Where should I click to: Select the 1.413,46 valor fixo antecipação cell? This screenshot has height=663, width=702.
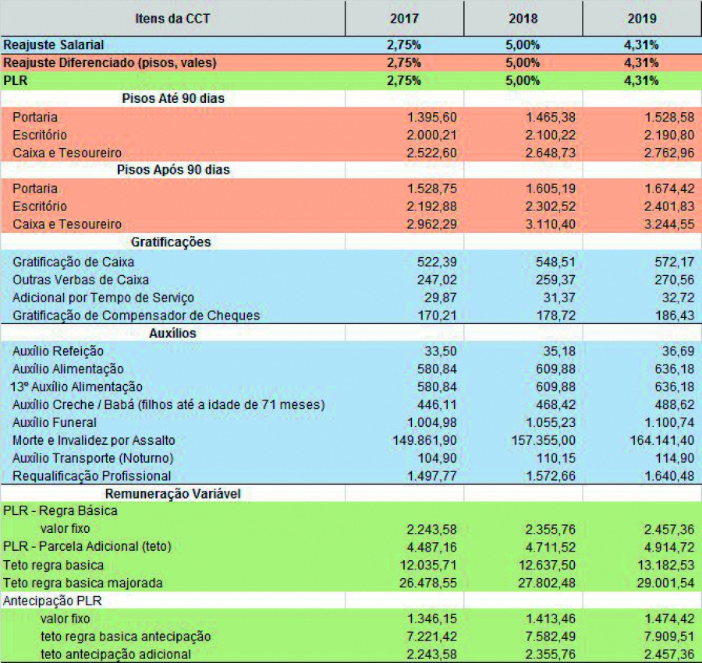coord(551,619)
